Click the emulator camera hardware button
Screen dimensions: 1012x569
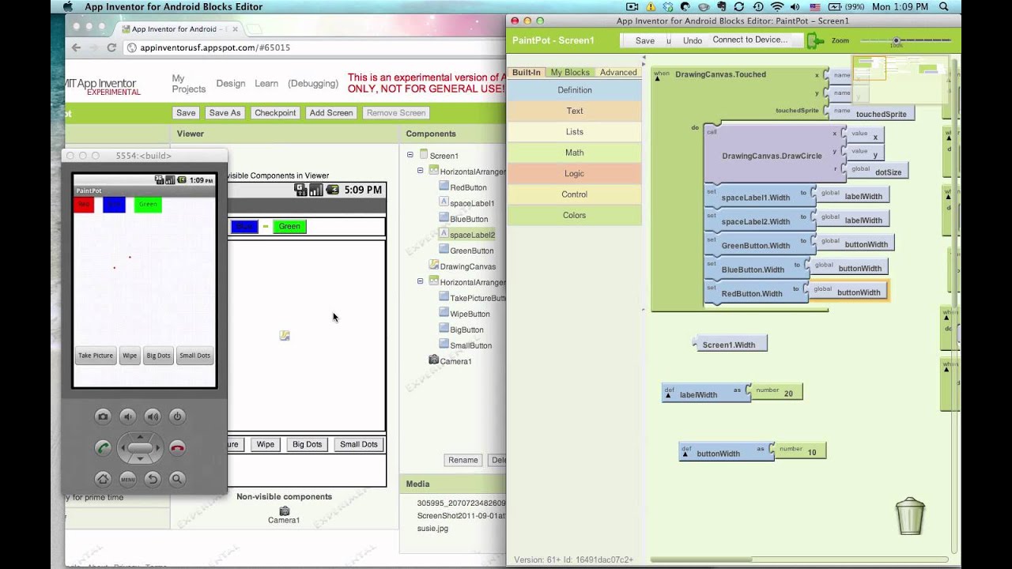coord(103,416)
